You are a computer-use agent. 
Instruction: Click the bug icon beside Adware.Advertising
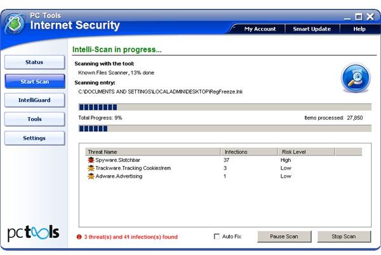91,176
